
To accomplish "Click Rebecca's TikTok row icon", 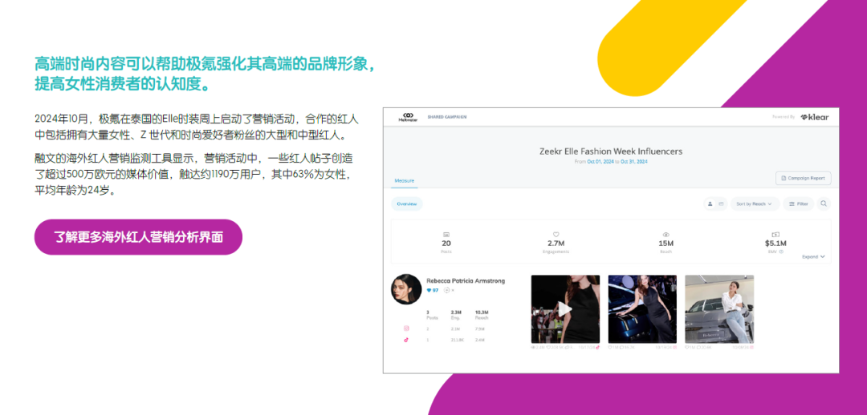I will [406, 340].
